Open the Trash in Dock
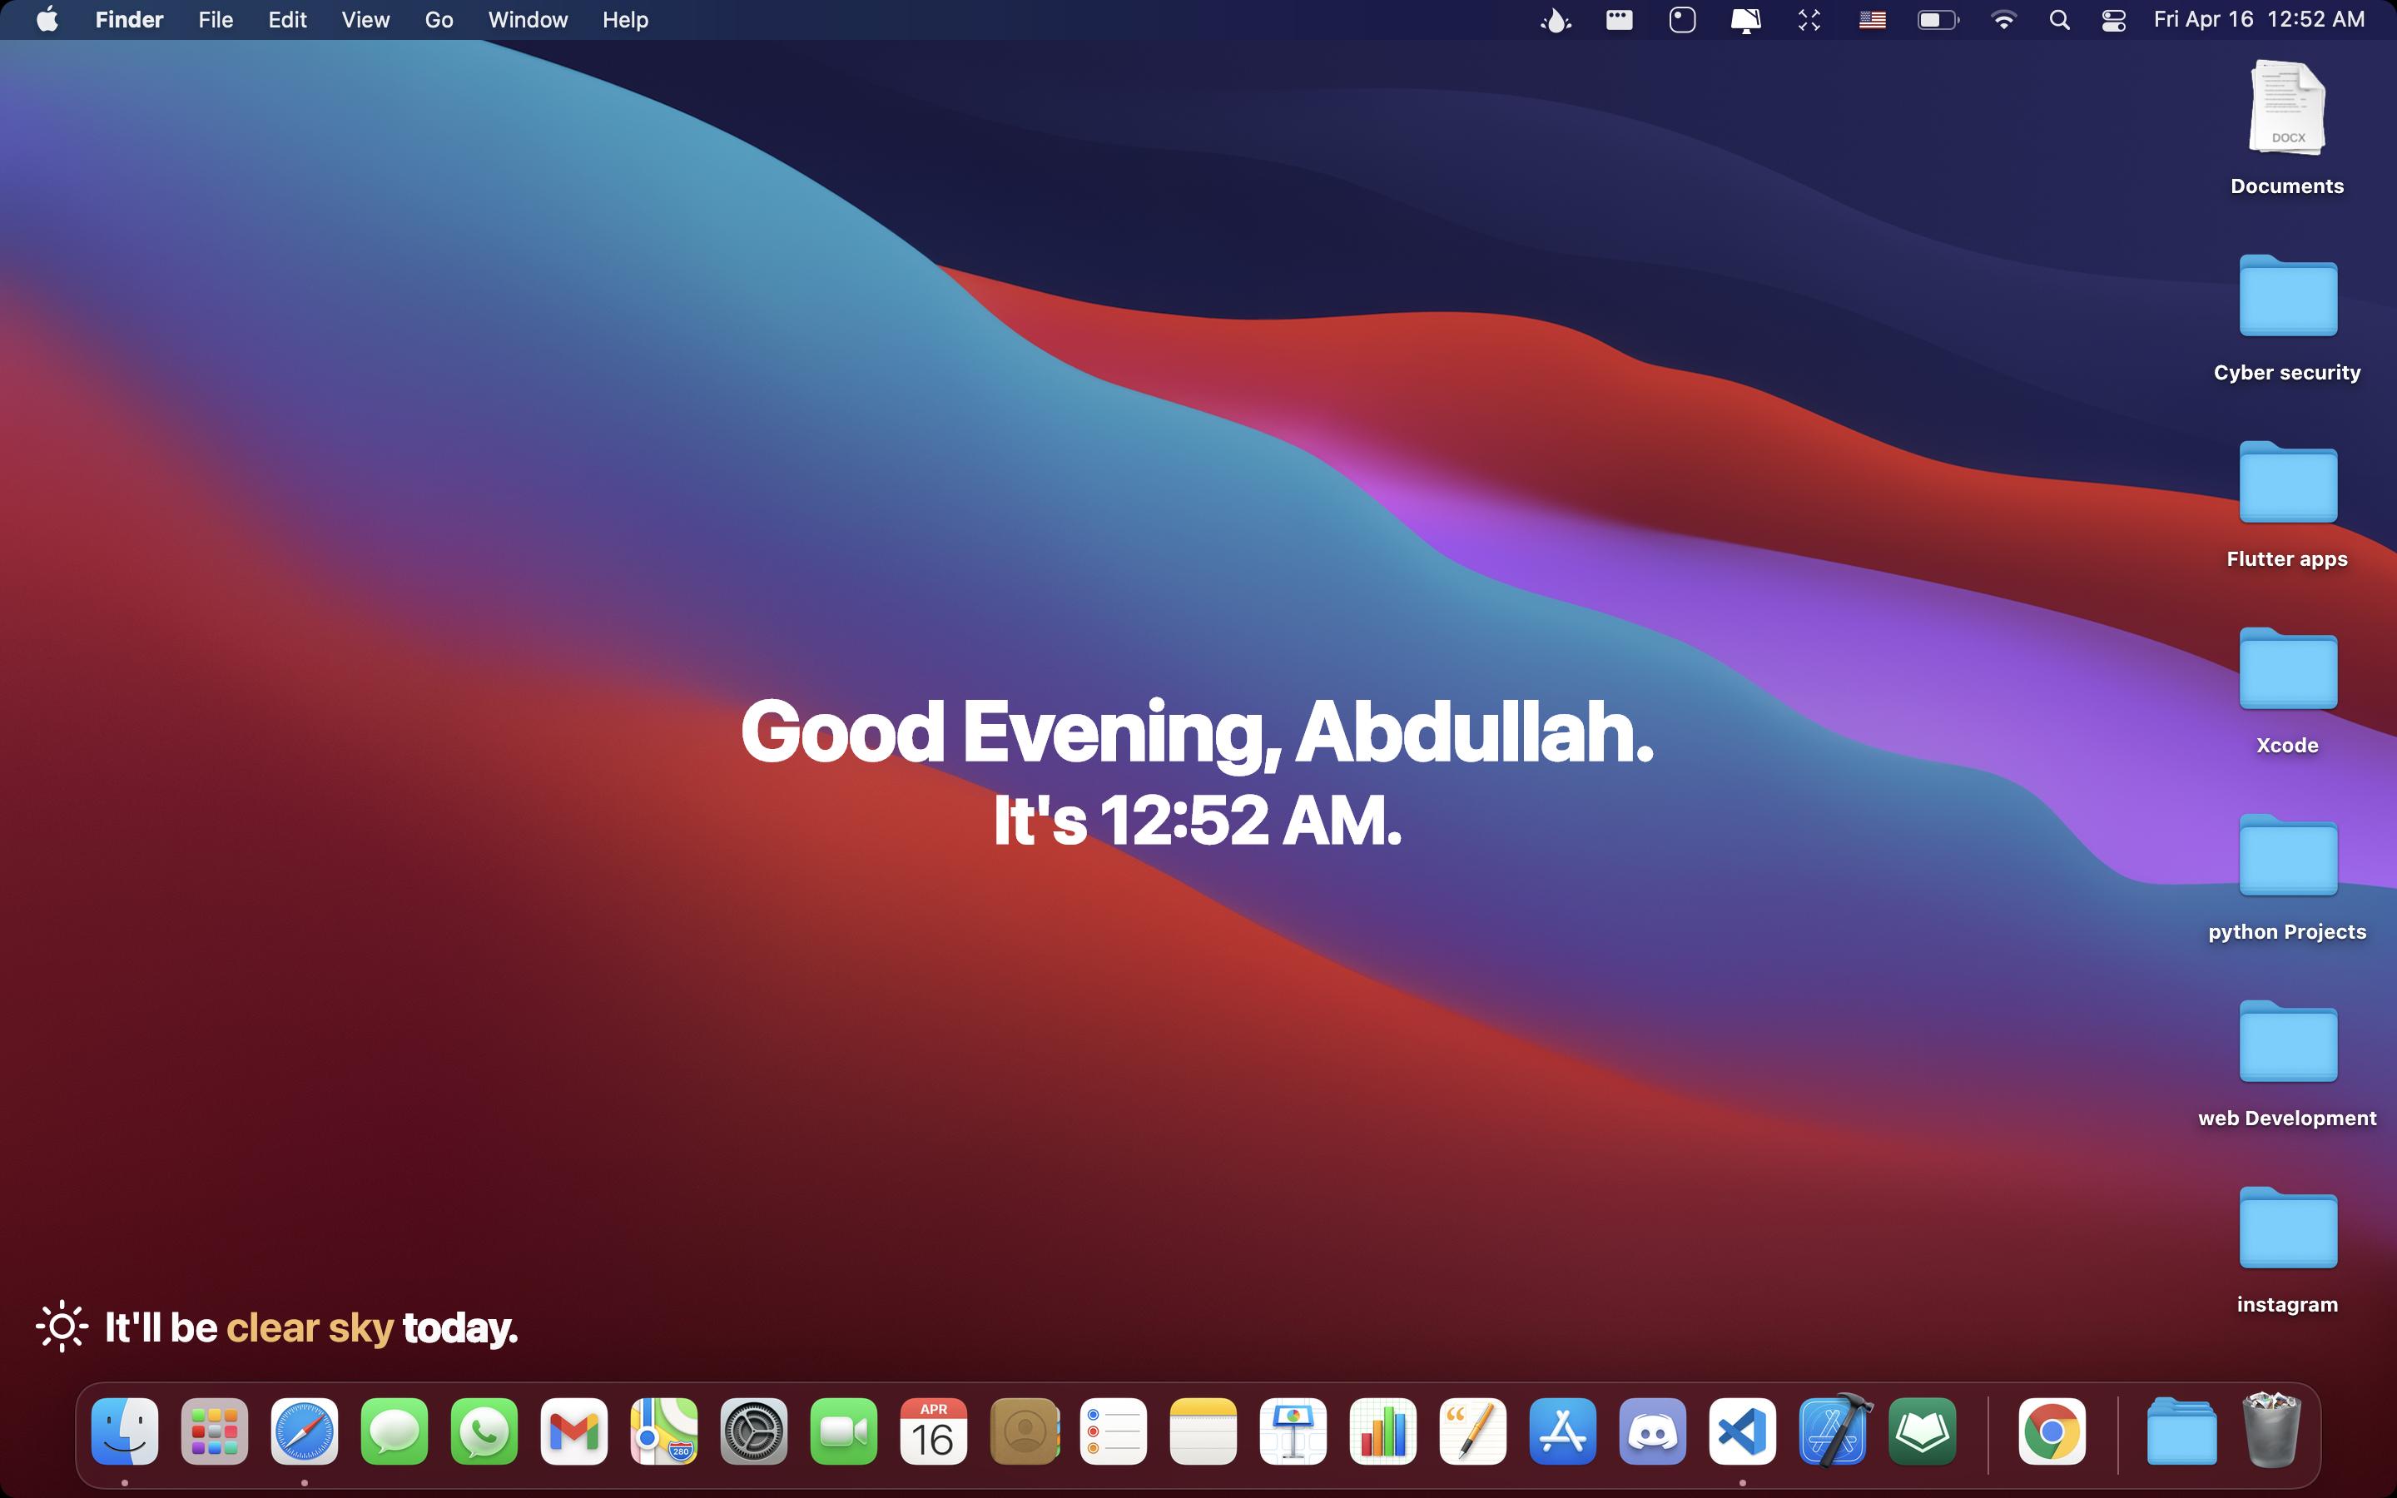 [x=2270, y=1431]
